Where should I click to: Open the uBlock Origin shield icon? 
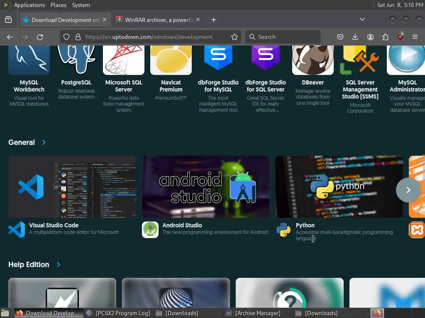tap(400, 36)
